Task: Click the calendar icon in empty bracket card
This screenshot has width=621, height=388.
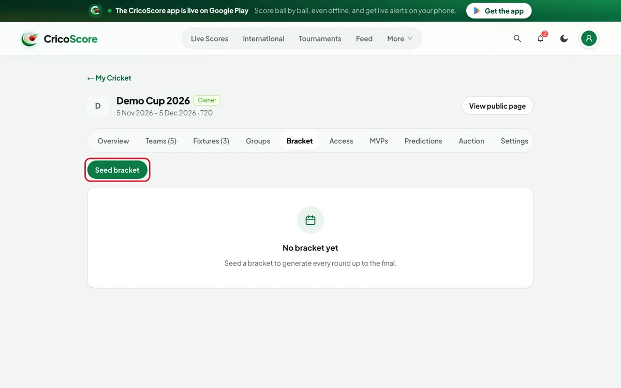Action: [310, 220]
